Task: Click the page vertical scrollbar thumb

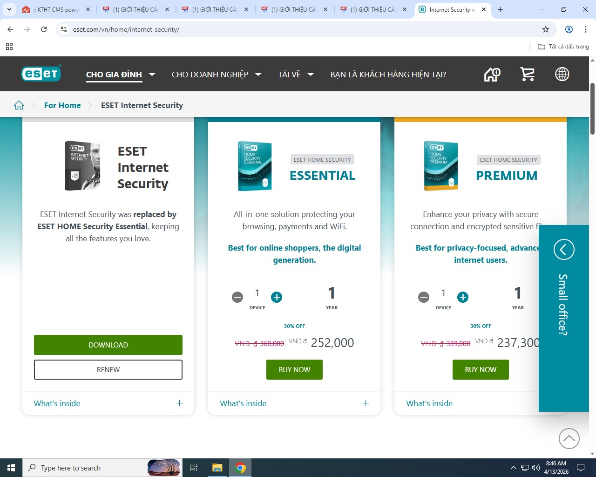Action: point(592,109)
